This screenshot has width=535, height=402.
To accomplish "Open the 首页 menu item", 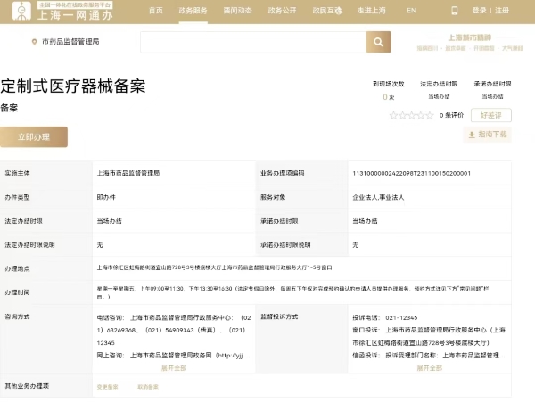I will pyautogui.click(x=156, y=11).
